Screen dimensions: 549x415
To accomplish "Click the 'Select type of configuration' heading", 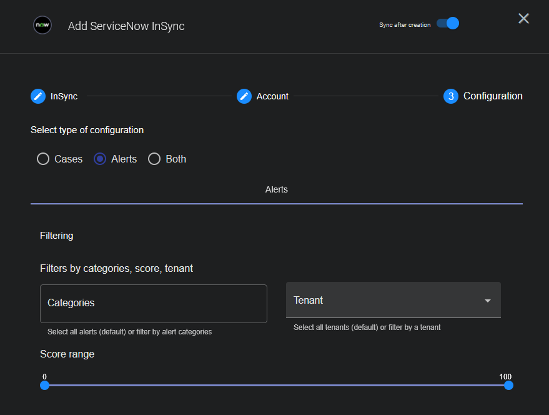I will click(87, 130).
